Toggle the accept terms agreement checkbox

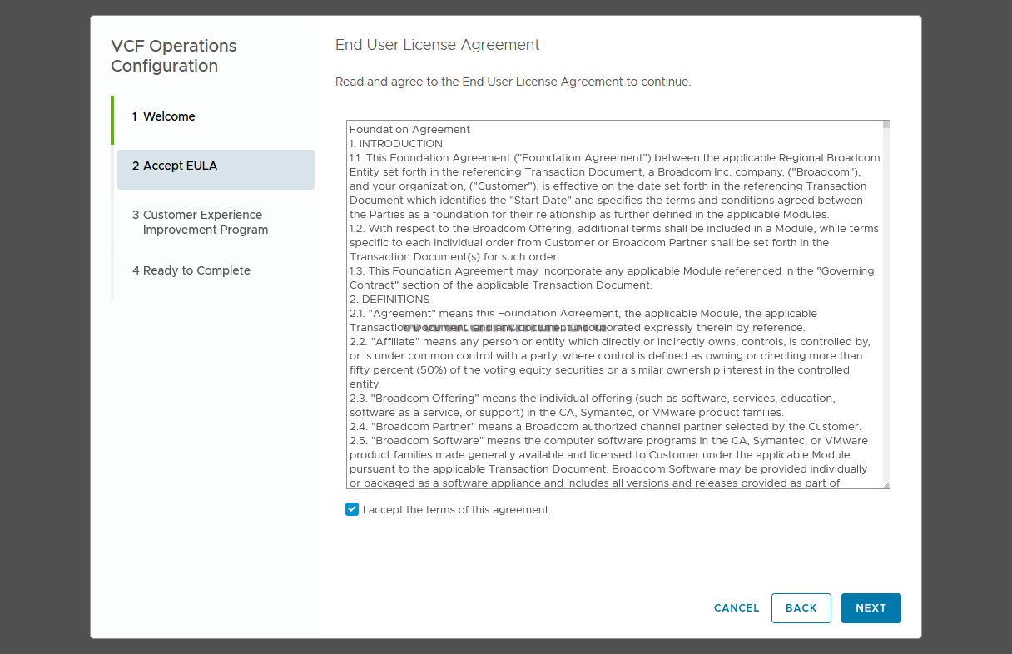click(352, 509)
